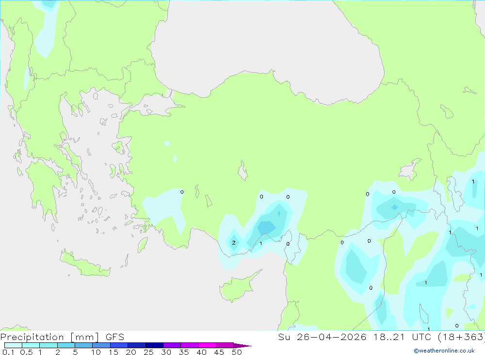Screen dimensions: 485x355
Task: Click the '40' legend scale label
Action: pyautogui.click(x=202, y=352)
